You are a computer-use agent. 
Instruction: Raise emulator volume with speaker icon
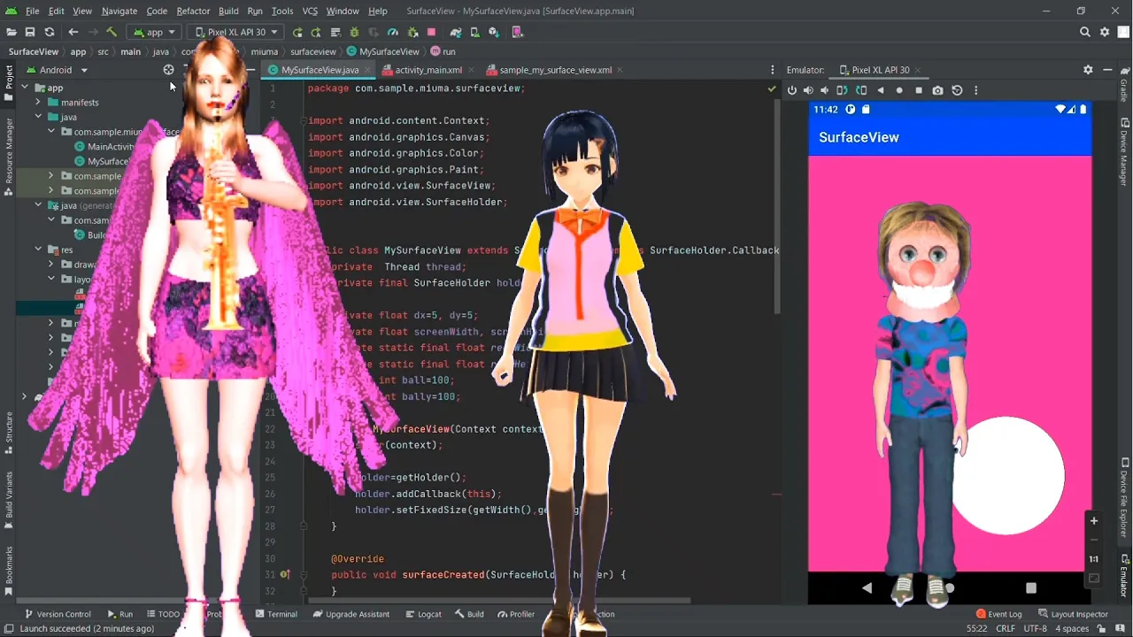point(808,90)
